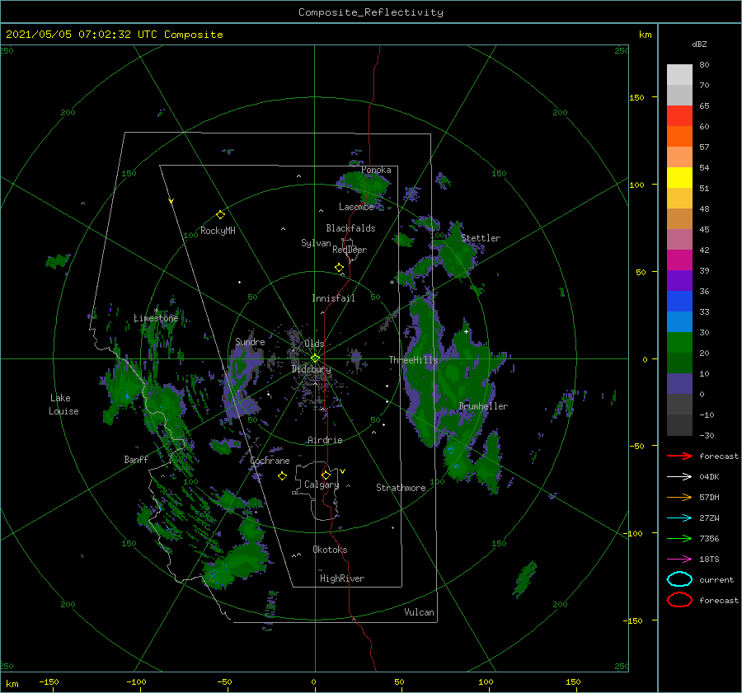Screen dimensions: 742x693
Task: Click the orange 57DM arrow icon
Action: [x=679, y=497]
